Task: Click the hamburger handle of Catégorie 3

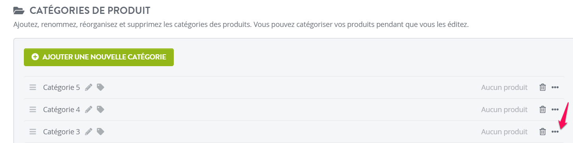Action: pos(33,132)
